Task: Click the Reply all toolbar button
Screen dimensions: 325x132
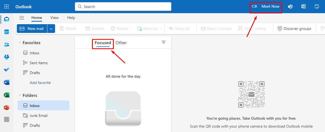Action: click(x=179, y=29)
